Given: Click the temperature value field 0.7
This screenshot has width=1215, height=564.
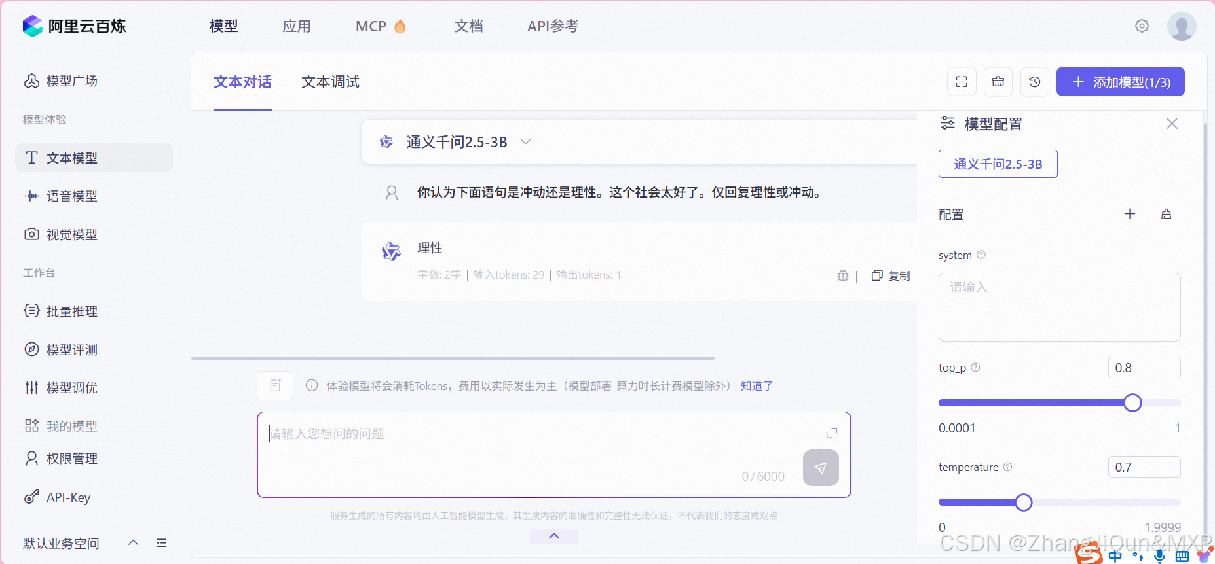Looking at the screenshot, I should 1144,467.
